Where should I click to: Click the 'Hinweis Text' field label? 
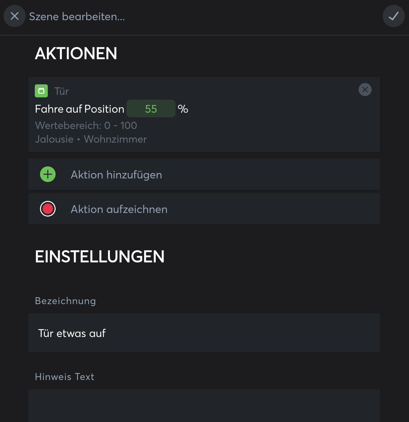pos(65,377)
